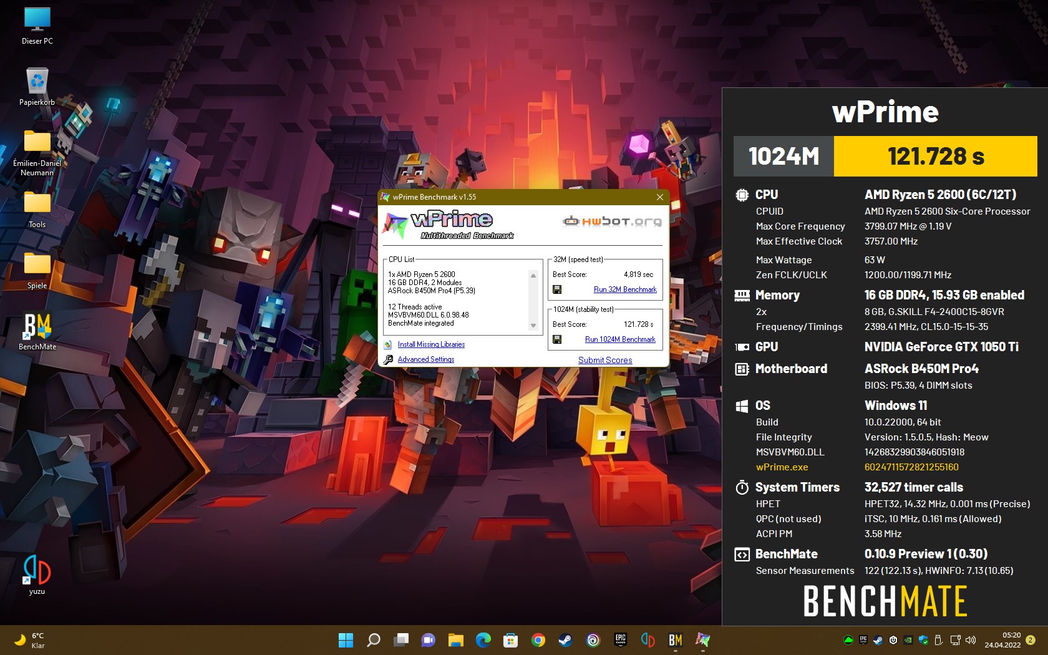Image resolution: width=1048 pixels, height=655 pixels.
Task: Click the Steam tray icon
Action: pyautogui.click(x=878, y=640)
